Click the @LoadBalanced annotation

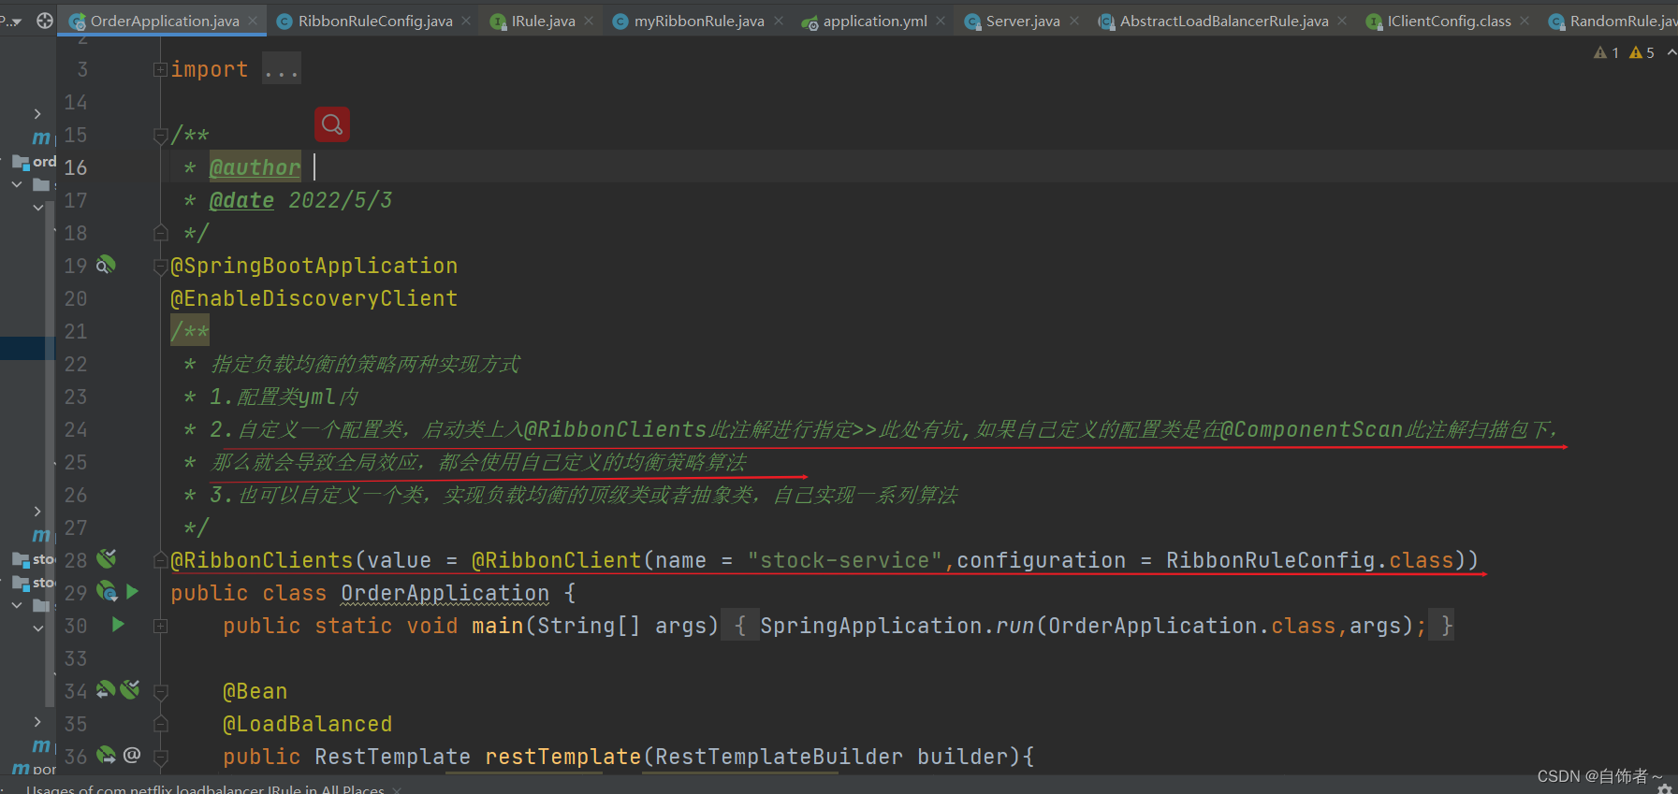(x=307, y=724)
